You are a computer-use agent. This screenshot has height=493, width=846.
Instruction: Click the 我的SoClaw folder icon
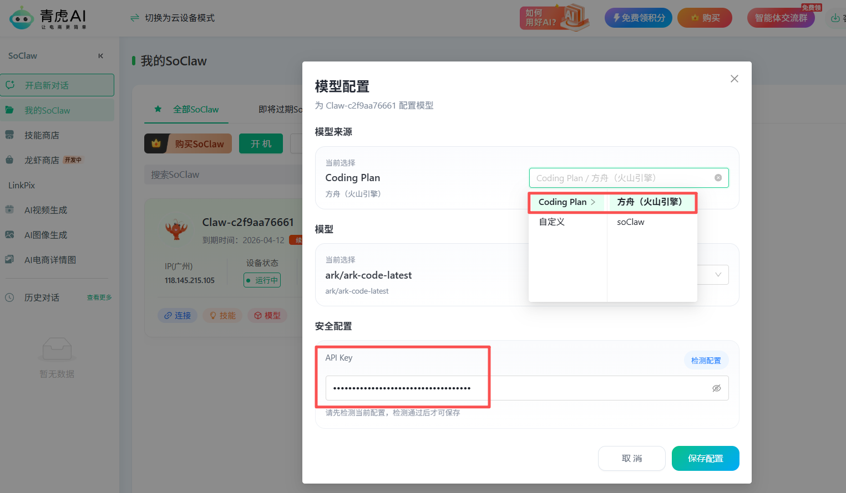point(10,110)
